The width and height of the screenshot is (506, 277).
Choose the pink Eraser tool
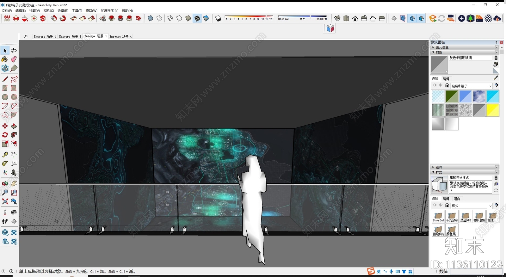[x=14, y=59]
